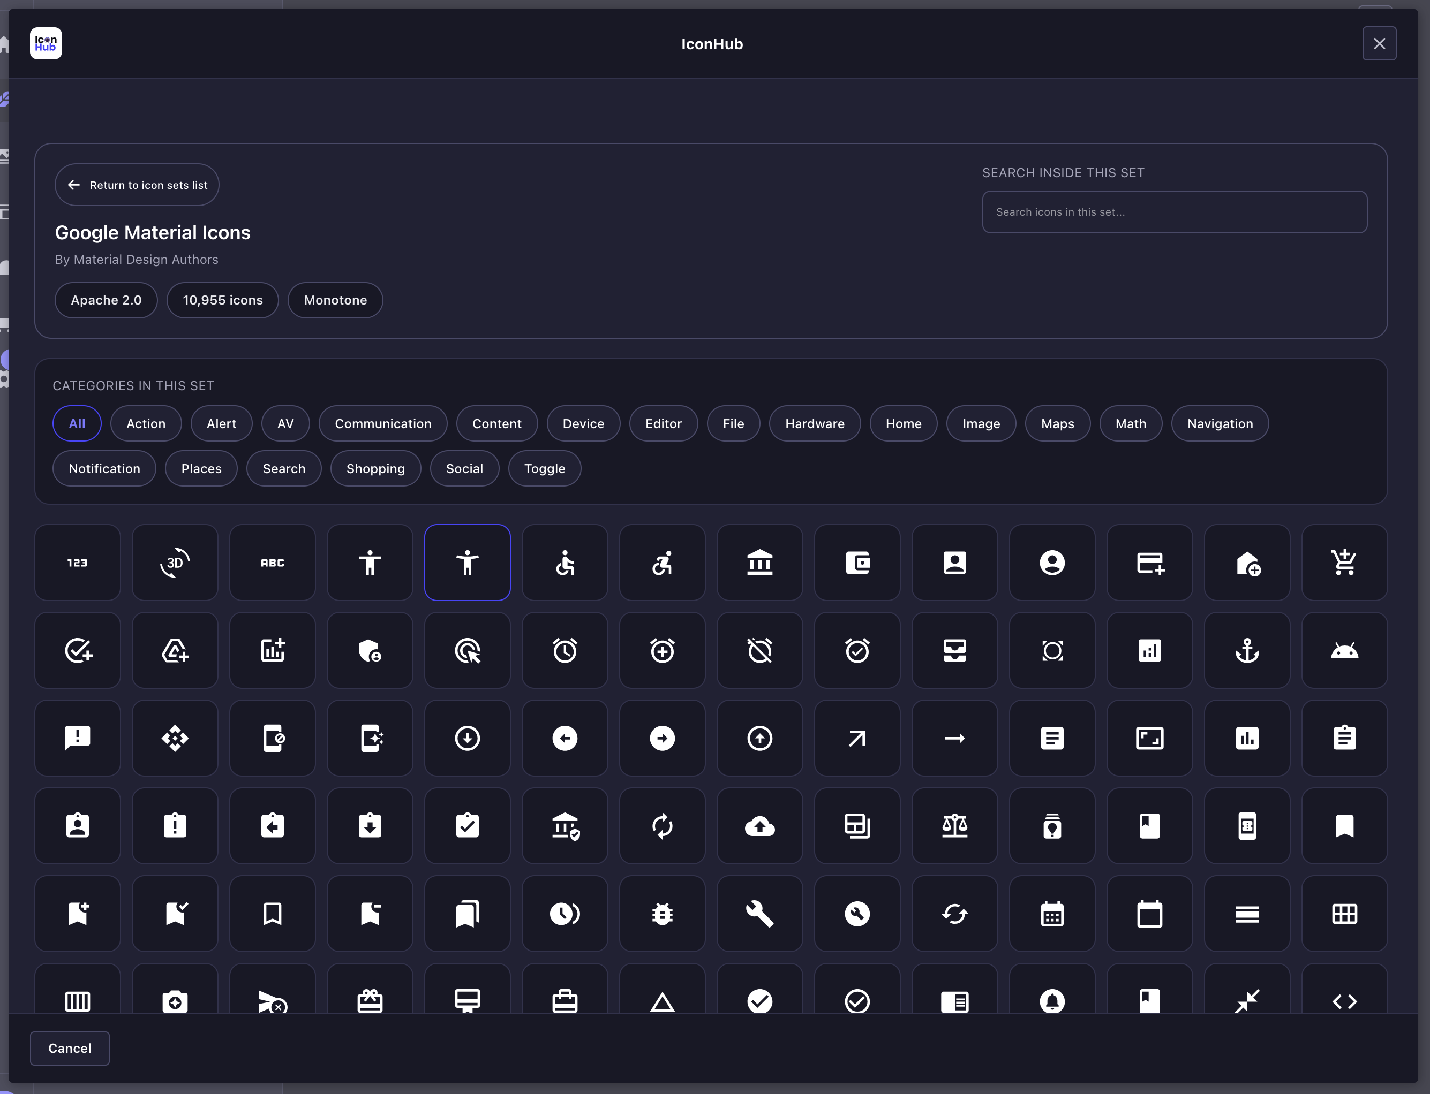The image size is (1430, 1094).
Task: Choose the cloud backup upload icon
Action: click(x=759, y=826)
